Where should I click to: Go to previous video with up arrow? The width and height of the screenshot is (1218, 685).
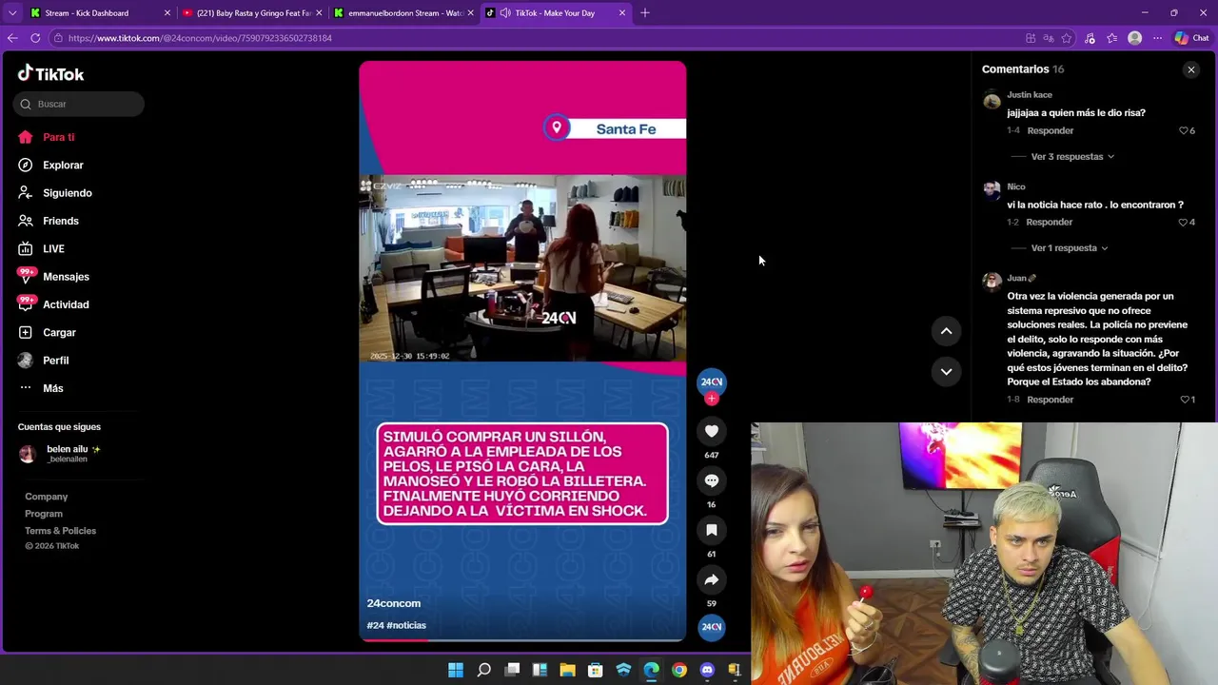946,331
